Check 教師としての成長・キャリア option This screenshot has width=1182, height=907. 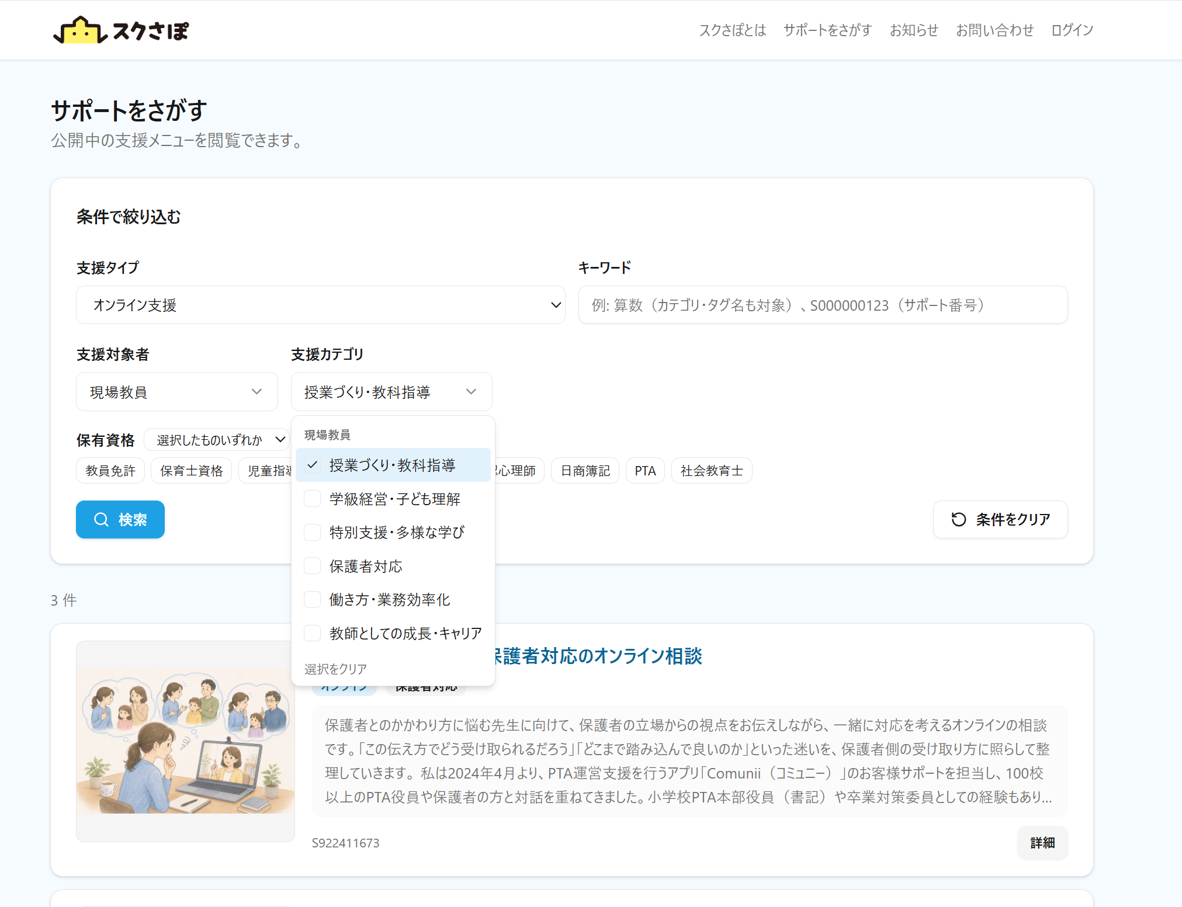tap(393, 633)
